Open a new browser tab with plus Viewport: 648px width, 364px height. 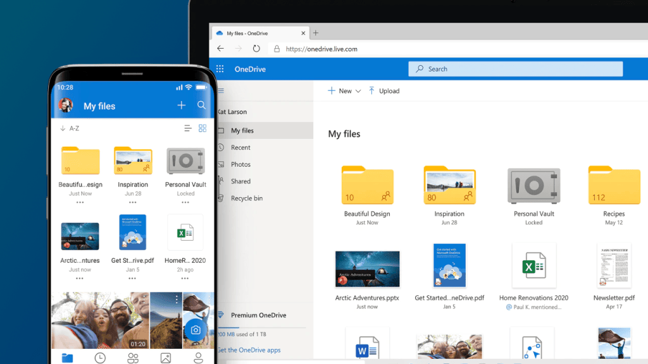coord(316,33)
